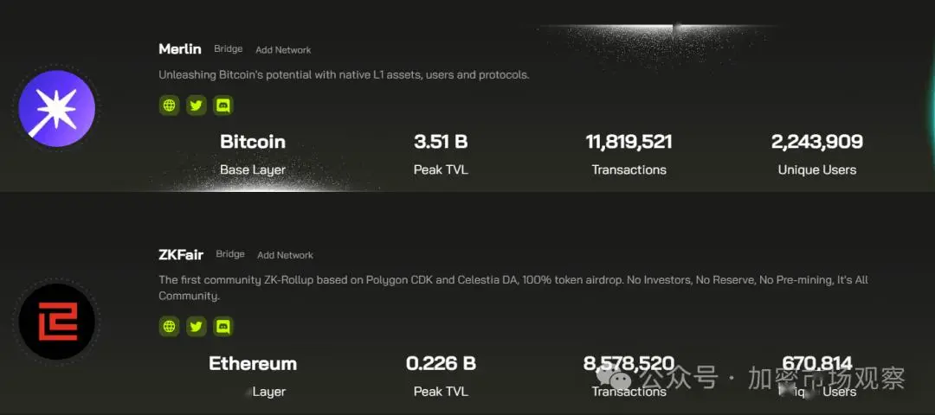The height and width of the screenshot is (415, 935).
Task: Open Merlin's Discord icon
Action: pyautogui.click(x=223, y=105)
